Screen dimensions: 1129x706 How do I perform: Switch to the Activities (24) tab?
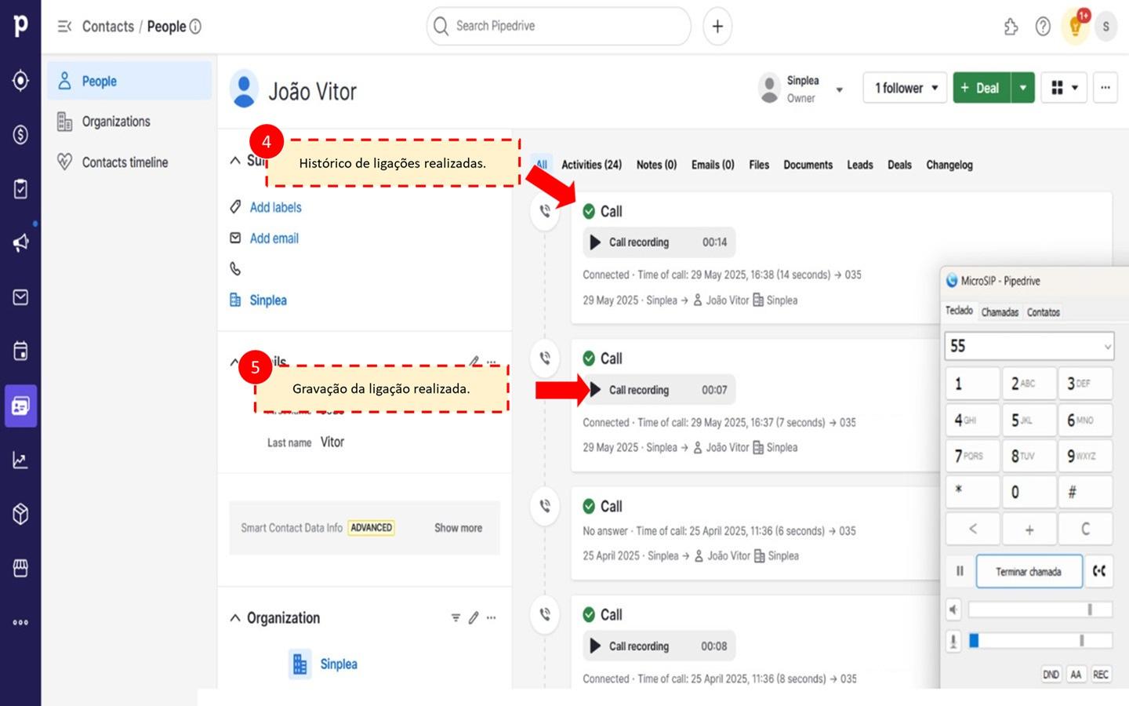pos(591,165)
